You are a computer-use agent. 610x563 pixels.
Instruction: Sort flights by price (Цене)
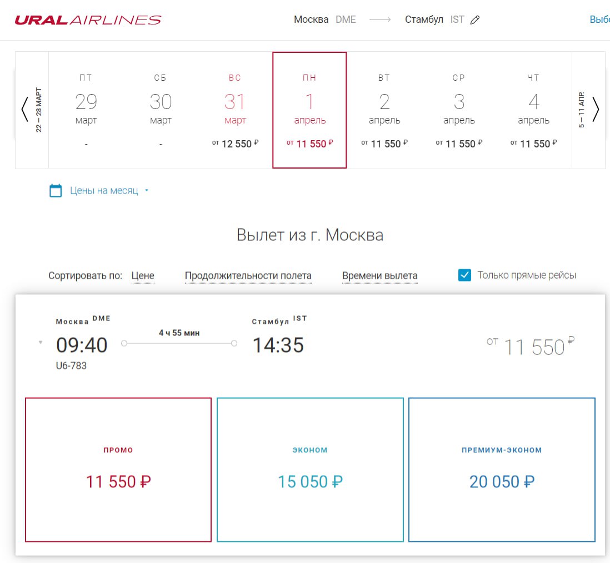(143, 275)
